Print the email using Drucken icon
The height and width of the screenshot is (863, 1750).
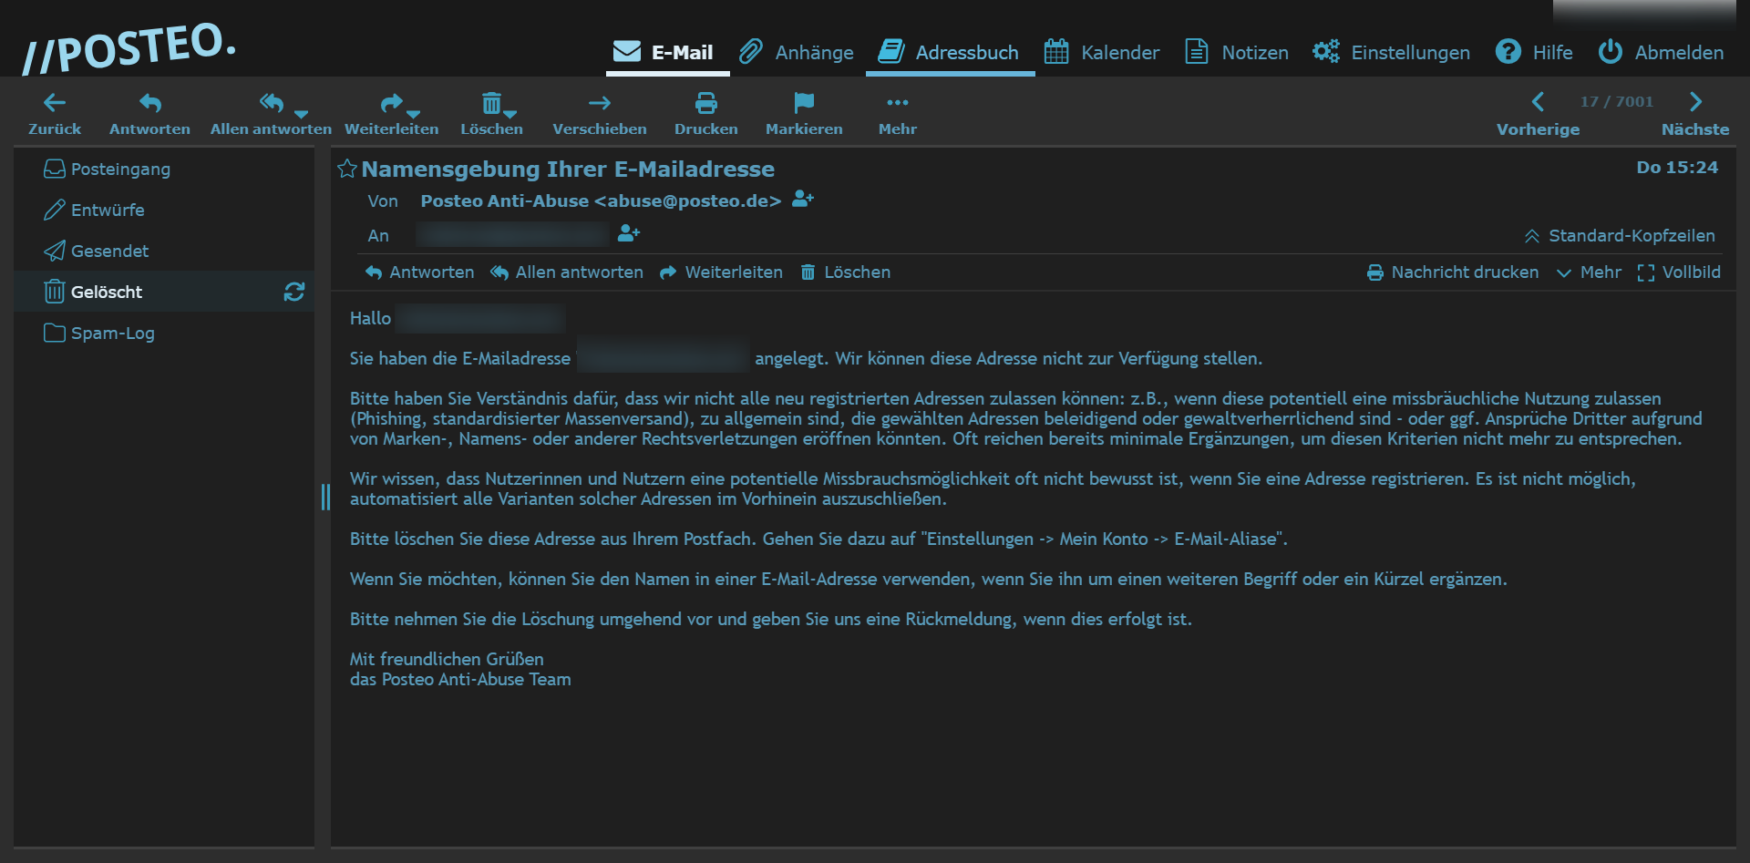click(705, 103)
